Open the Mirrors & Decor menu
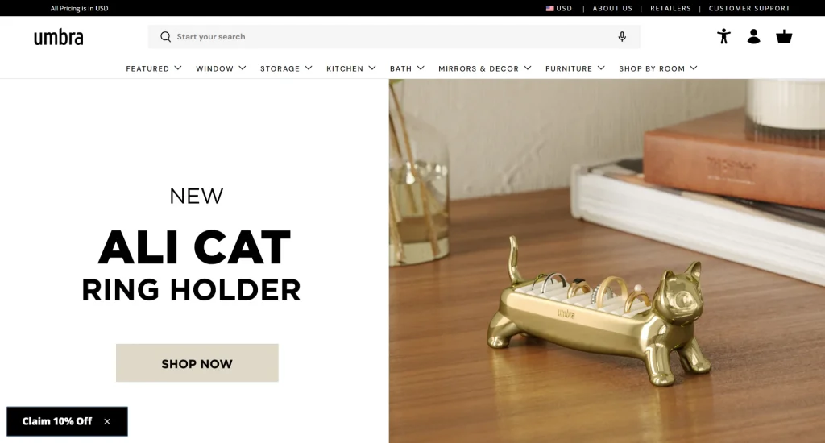This screenshot has width=825, height=443. point(485,68)
